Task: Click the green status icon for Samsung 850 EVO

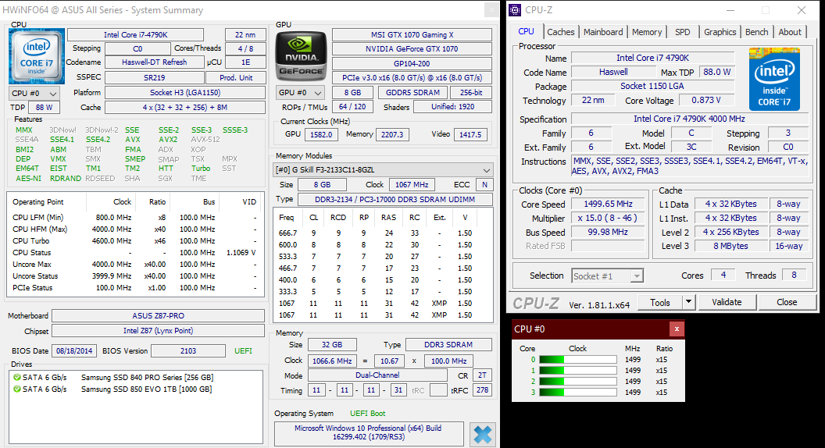Action: coord(17,389)
